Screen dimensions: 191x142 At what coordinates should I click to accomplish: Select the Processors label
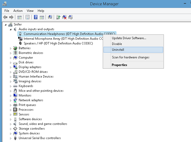coord(26,110)
